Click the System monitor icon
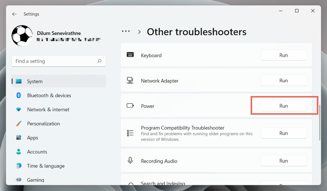Viewport: 327px width, 191px height. (x=19, y=81)
